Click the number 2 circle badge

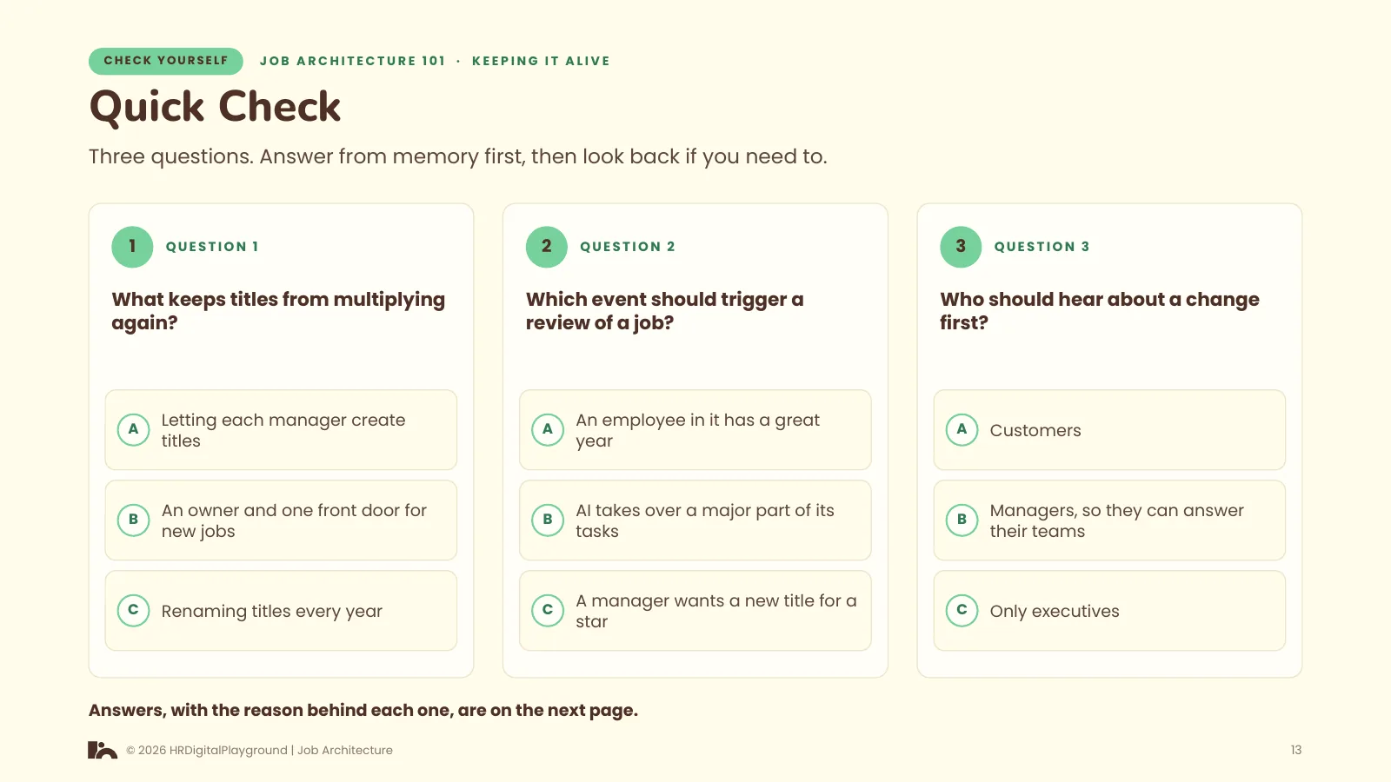tap(547, 247)
